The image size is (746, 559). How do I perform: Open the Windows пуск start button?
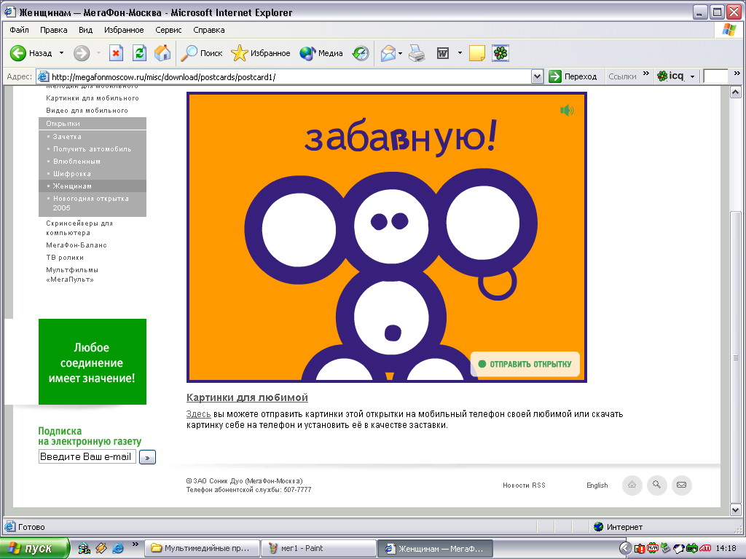(x=35, y=548)
